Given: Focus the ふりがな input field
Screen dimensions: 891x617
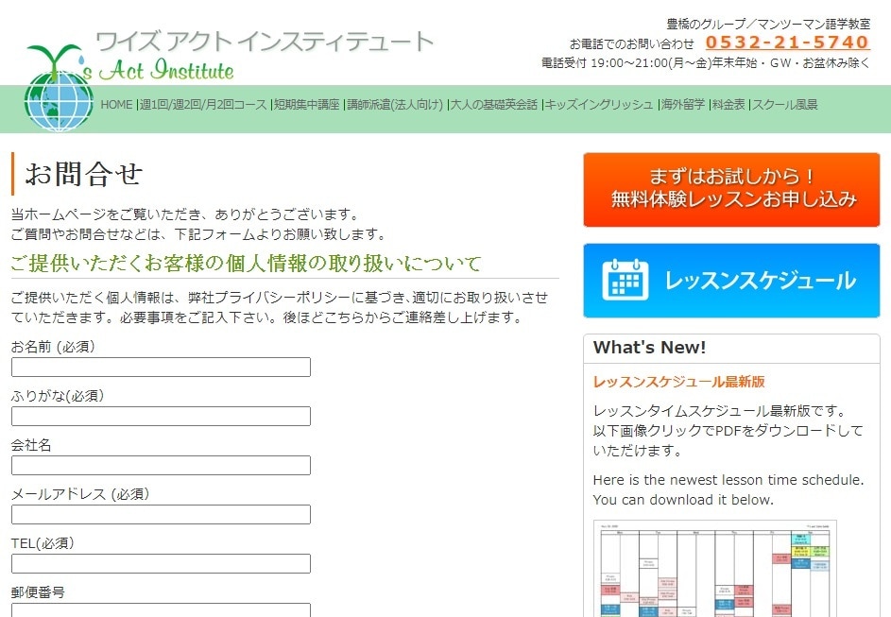Looking at the screenshot, I should click(161, 416).
